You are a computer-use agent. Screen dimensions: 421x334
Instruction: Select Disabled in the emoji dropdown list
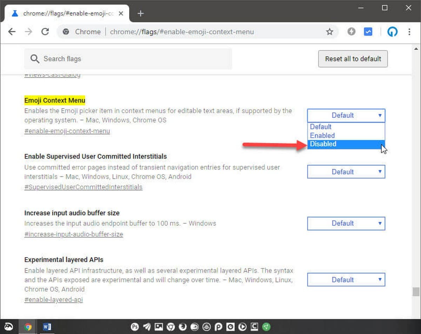click(346, 144)
